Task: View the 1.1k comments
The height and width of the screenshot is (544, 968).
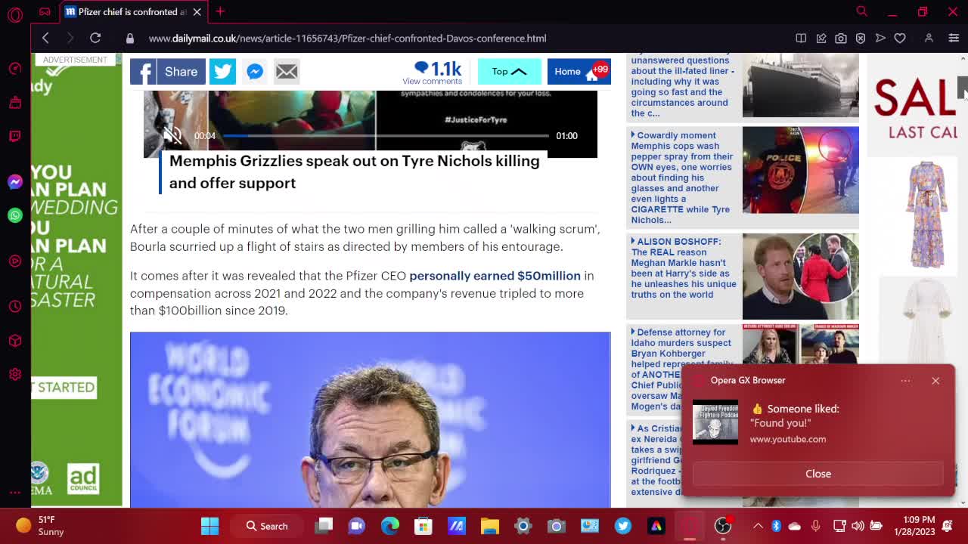Action: [x=433, y=72]
